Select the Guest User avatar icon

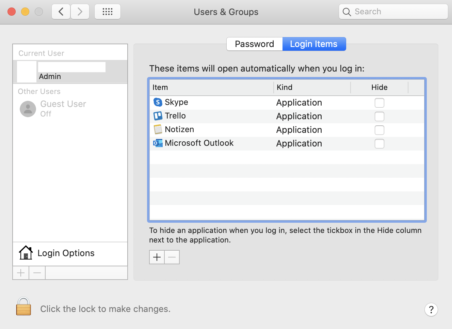28,109
